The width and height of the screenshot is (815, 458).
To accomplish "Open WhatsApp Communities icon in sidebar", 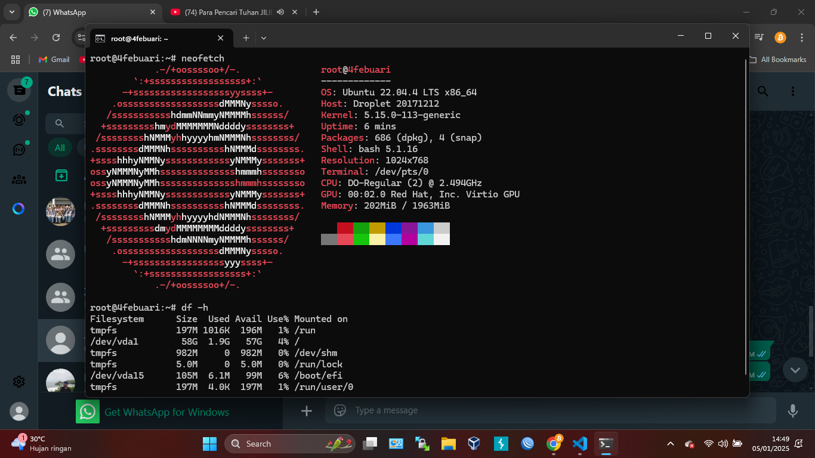I will (19, 179).
